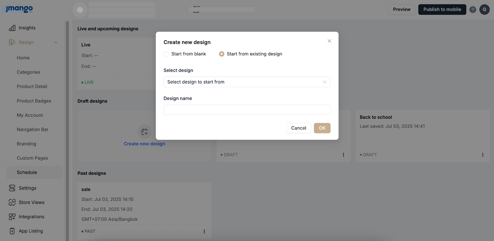Close the Create new design dialog
Image resolution: width=494 pixels, height=241 pixels.
pyautogui.click(x=329, y=41)
